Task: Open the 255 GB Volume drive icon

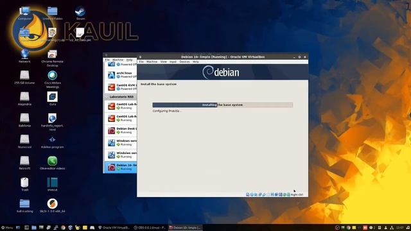Action: click(24, 78)
